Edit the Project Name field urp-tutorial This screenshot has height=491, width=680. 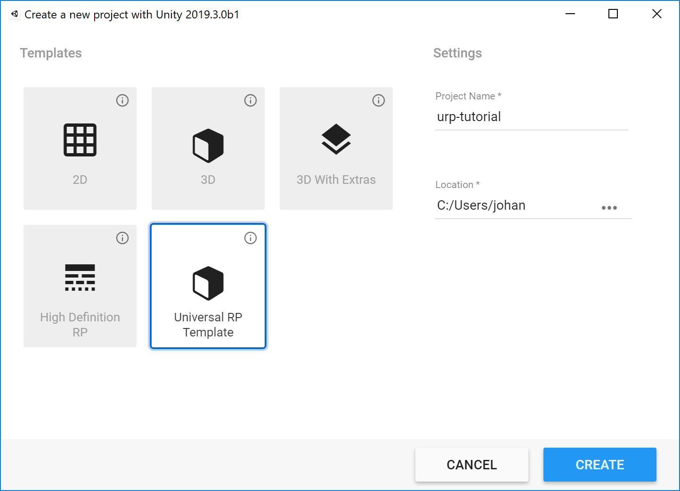(532, 117)
